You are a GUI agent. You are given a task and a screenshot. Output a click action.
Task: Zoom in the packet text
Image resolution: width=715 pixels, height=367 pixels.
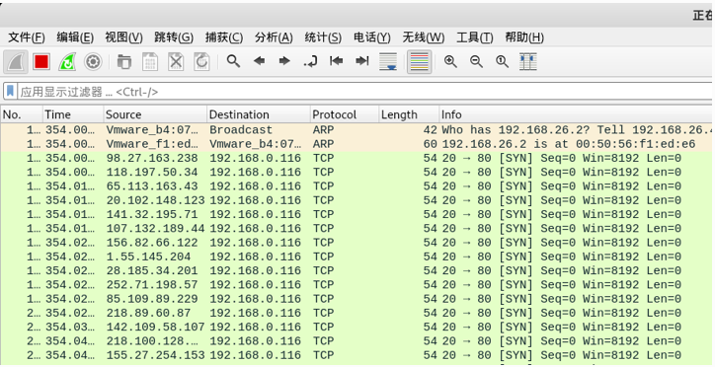[450, 61]
